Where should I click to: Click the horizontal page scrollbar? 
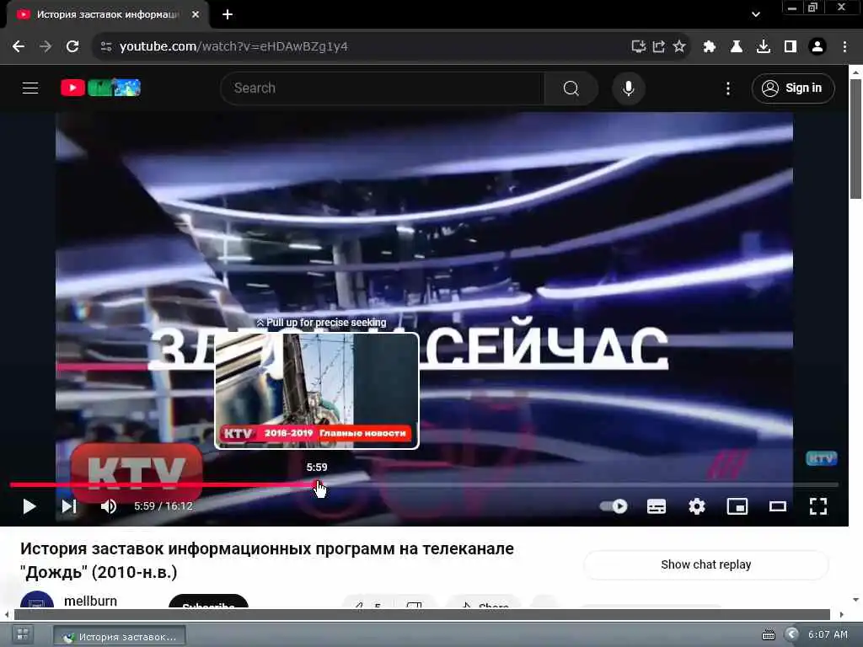click(421, 614)
